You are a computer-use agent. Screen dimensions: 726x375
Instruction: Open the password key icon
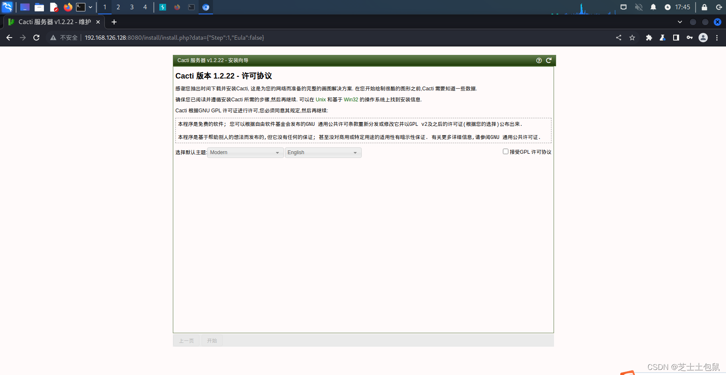coord(690,38)
